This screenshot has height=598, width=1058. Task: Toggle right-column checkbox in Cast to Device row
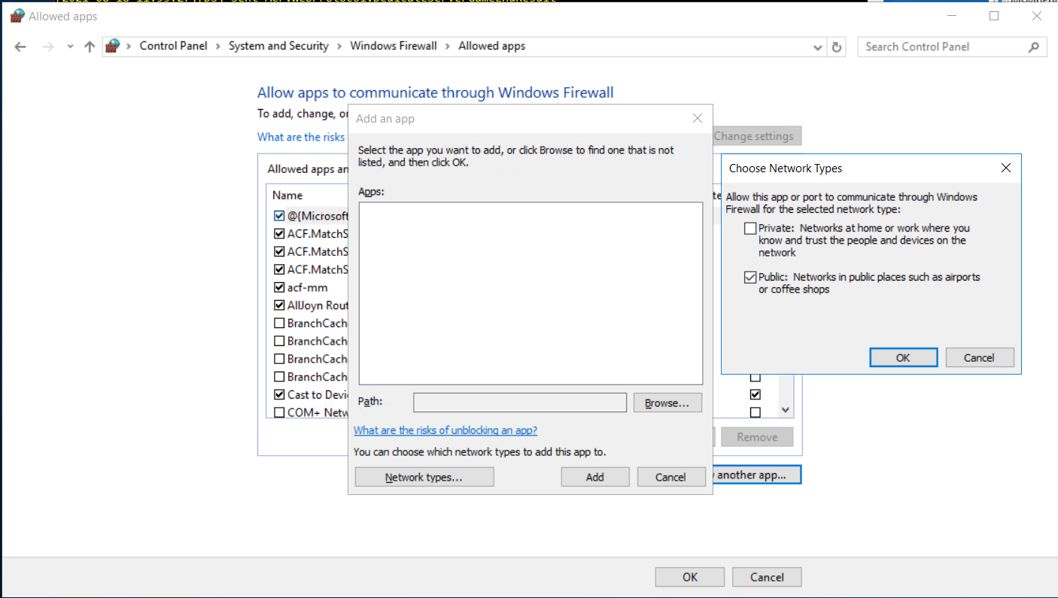click(755, 394)
